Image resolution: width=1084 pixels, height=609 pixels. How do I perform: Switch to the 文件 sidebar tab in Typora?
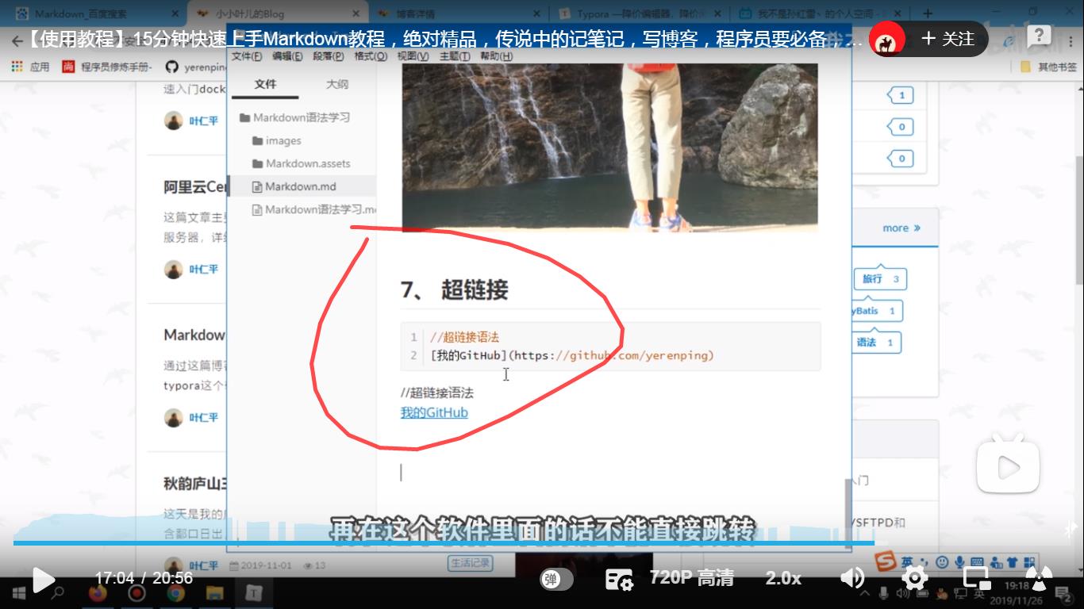265,84
